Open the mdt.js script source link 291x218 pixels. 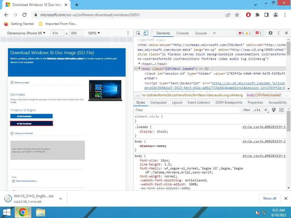pos(215,85)
